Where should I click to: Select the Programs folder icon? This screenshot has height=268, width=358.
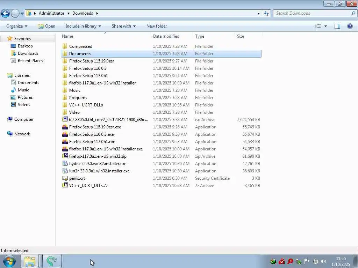coord(65,98)
